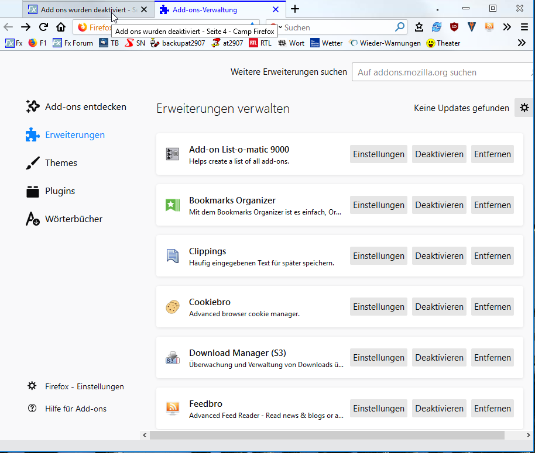Click the Clippings extension icon
The image size is (535, 453).
pos(173,256)
